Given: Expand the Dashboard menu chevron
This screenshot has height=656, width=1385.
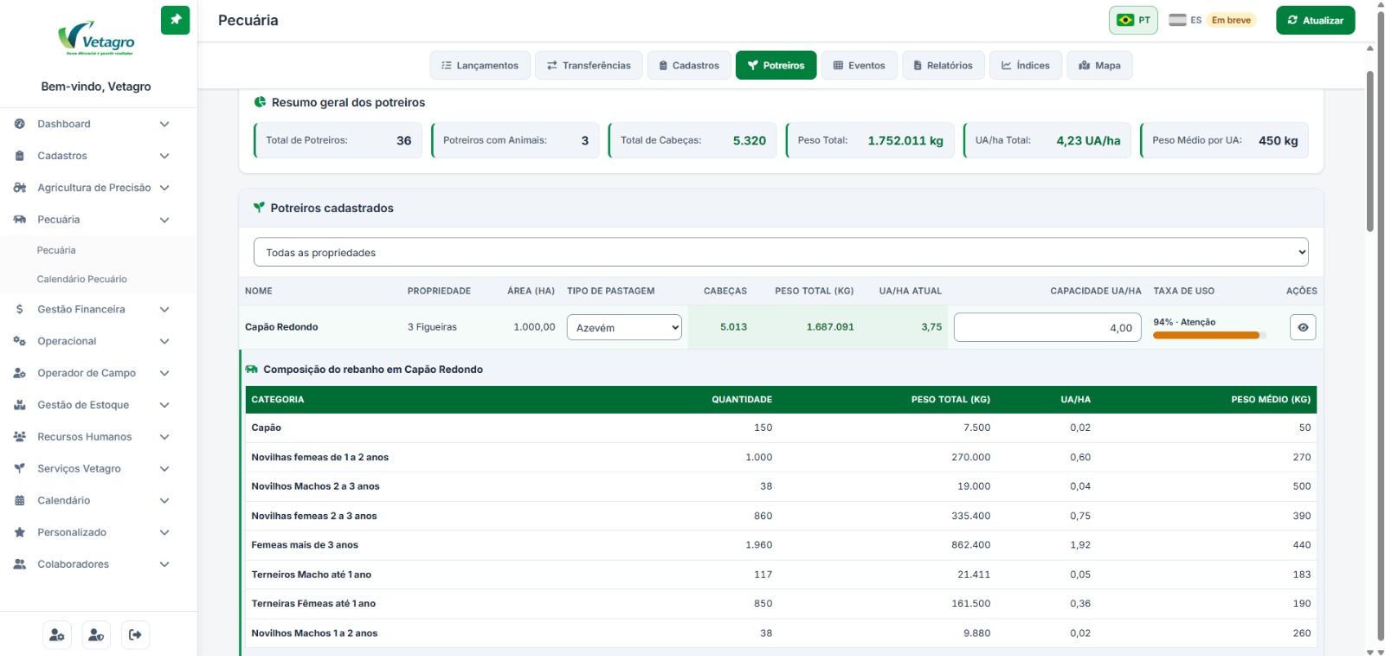Looking at the screenshot, I should point(164,124).
